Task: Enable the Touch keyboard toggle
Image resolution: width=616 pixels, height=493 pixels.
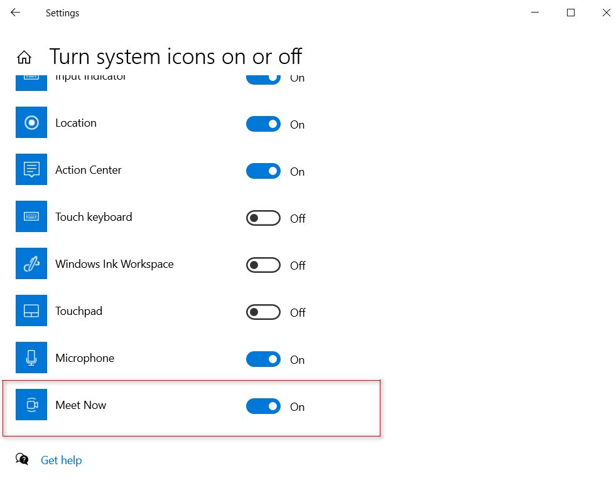Action: coord(263,218)
